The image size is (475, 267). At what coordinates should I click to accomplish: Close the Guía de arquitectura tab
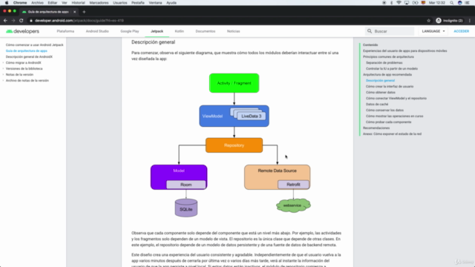[74, 12]
